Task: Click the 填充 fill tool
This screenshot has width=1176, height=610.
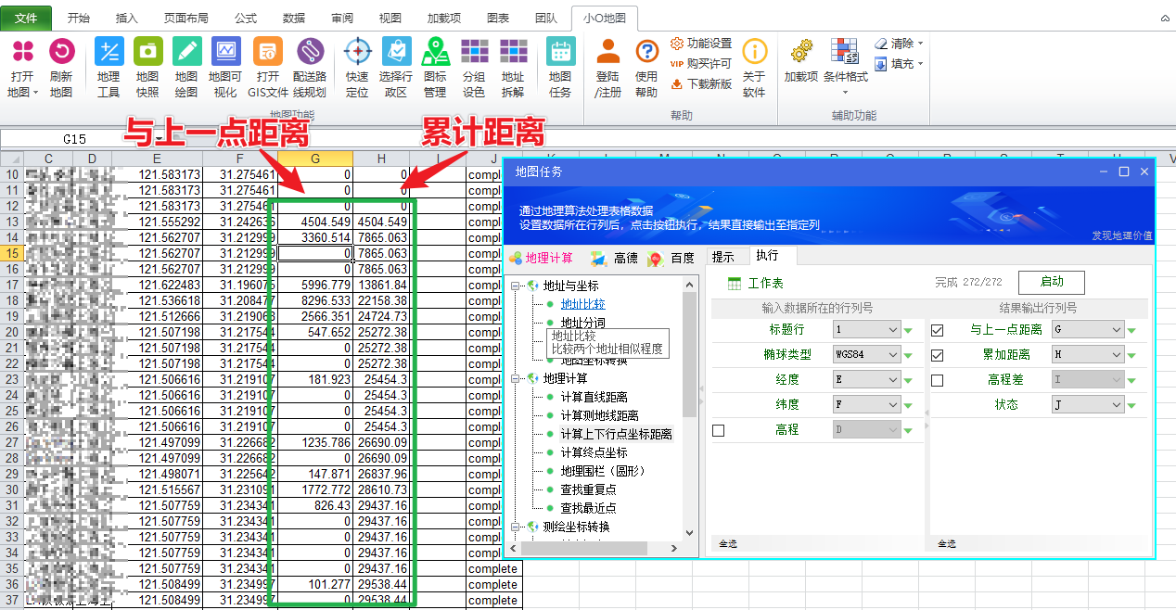Action: coord(898,64)
